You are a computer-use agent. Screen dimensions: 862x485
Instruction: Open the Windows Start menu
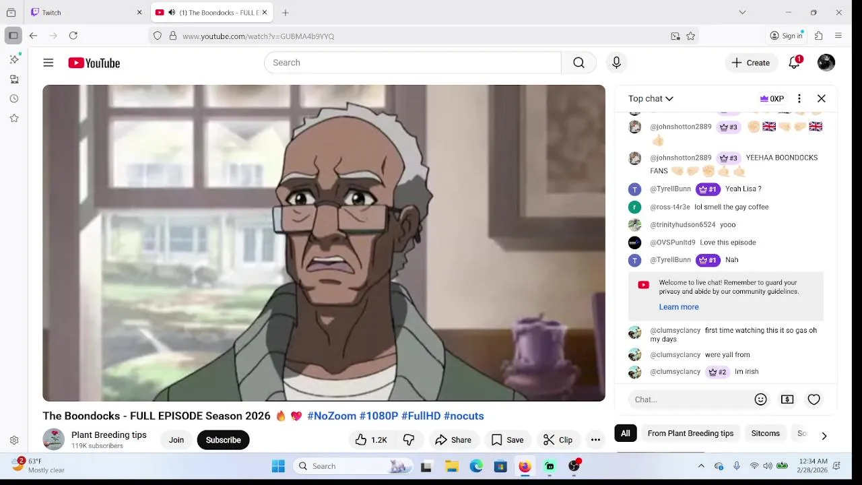(278, 466)
